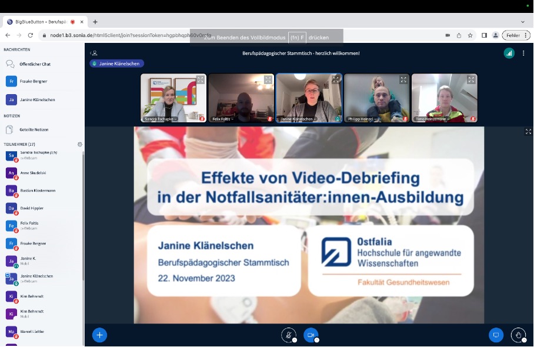The width and height of the screenshot is (534, 347).
Task: Reload the browser page
Action: [x=31, y=35]
